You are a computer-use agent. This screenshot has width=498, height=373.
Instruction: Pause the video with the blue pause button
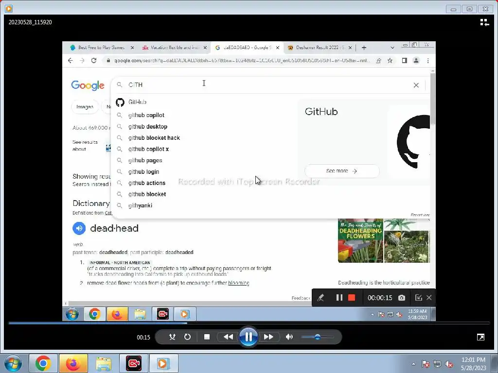pyautogui.click(x=249, y=337)
